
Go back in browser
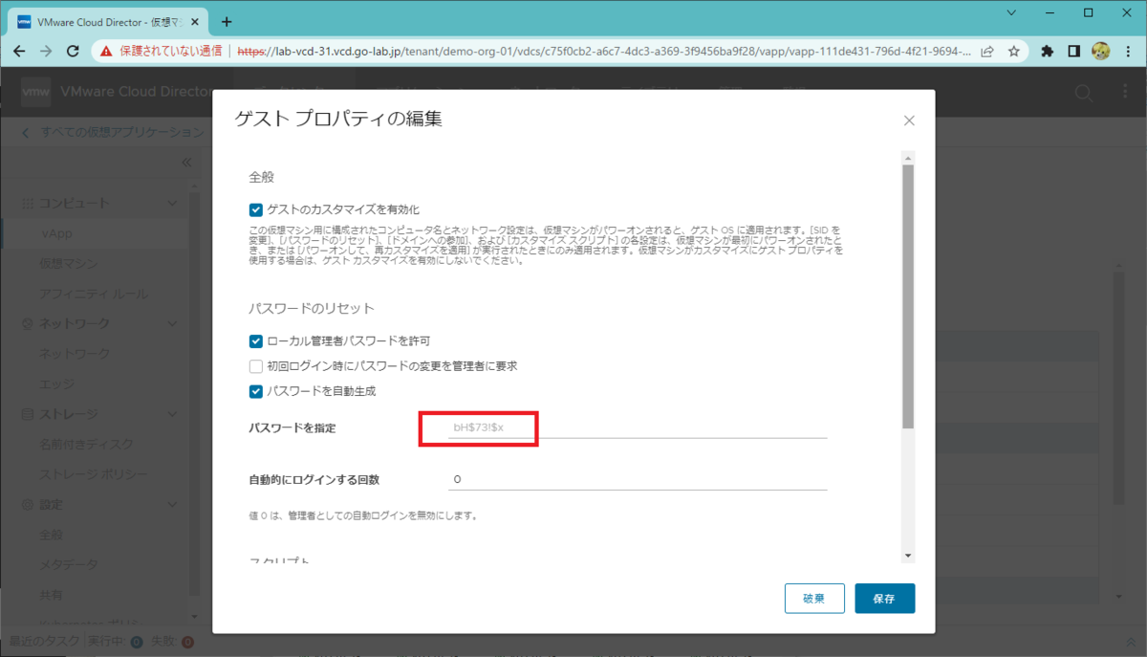19,52
